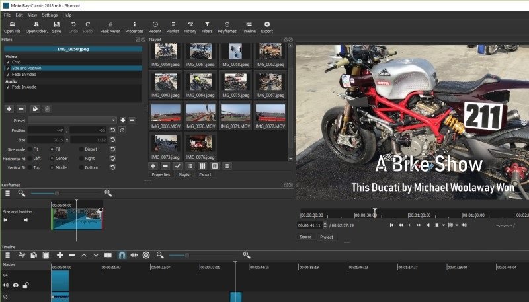529x302 pixels.
Task: Open the File menu
Action: click(x=7, y=15)
